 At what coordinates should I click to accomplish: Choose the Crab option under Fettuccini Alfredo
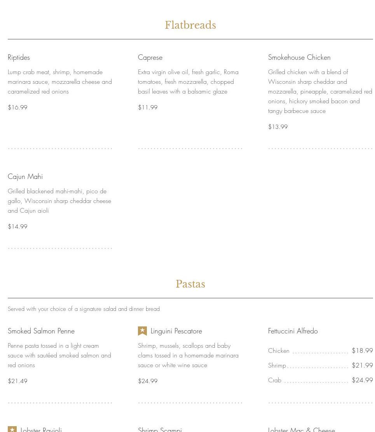(x=275, y=380)
